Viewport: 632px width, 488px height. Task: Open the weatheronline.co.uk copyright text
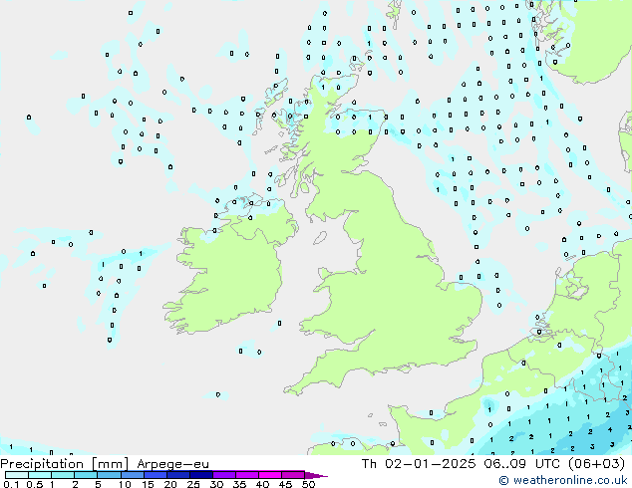pos(563,480)
